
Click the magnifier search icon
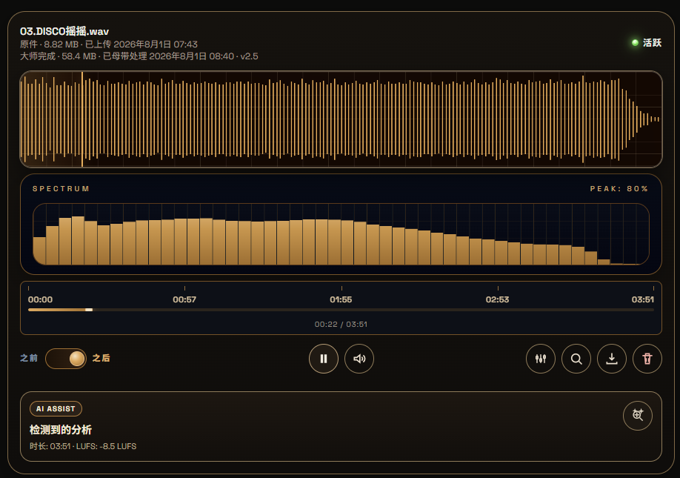[x=576, y=359]
